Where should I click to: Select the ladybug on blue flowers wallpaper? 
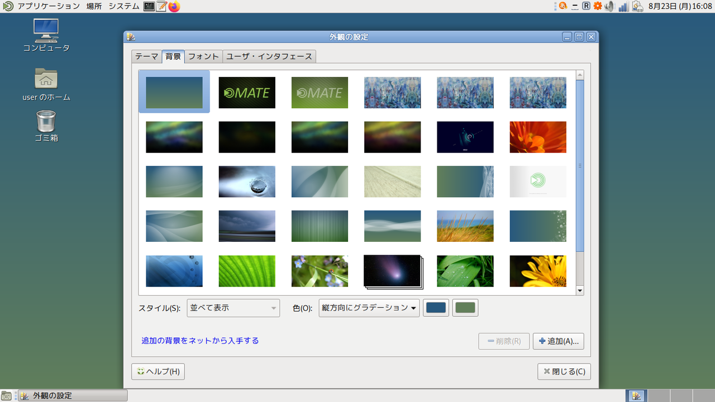tap(320, 271)
